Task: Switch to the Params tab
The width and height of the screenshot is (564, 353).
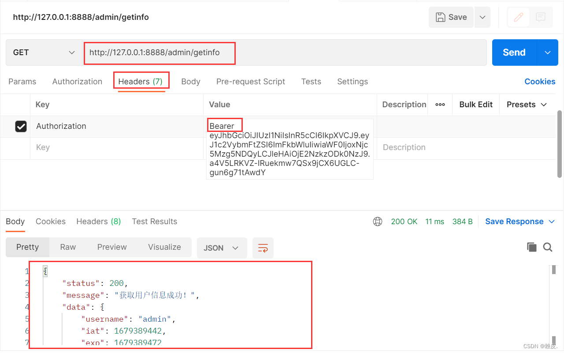Action: 22,82
